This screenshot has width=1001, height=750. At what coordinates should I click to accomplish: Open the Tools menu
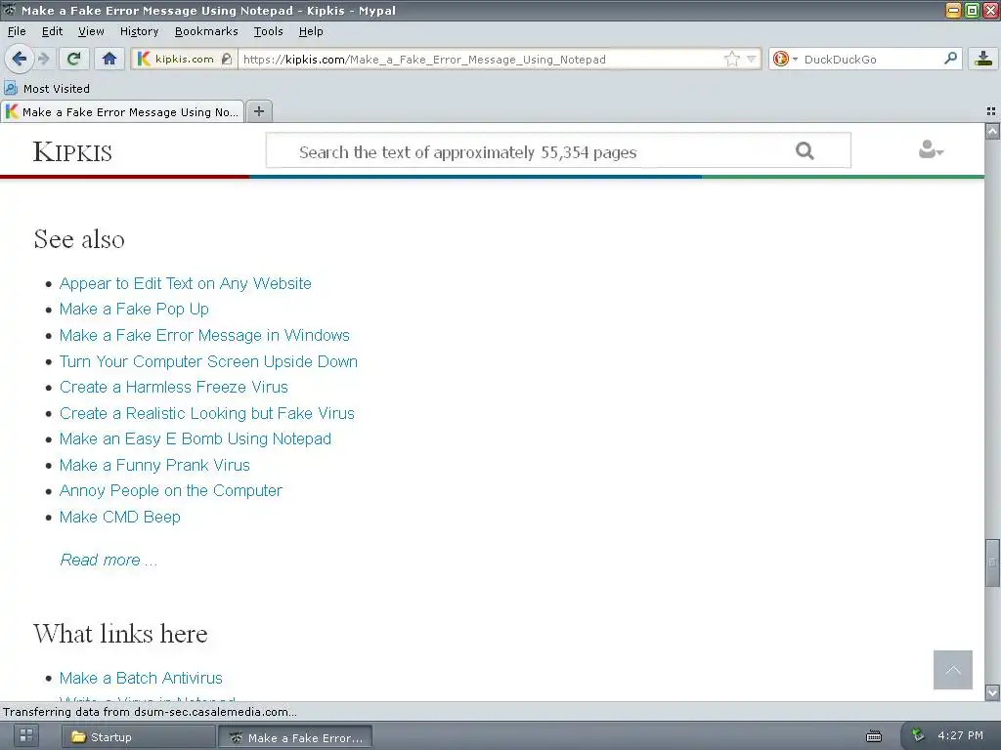pyautogui.click(x=268, y=31)
